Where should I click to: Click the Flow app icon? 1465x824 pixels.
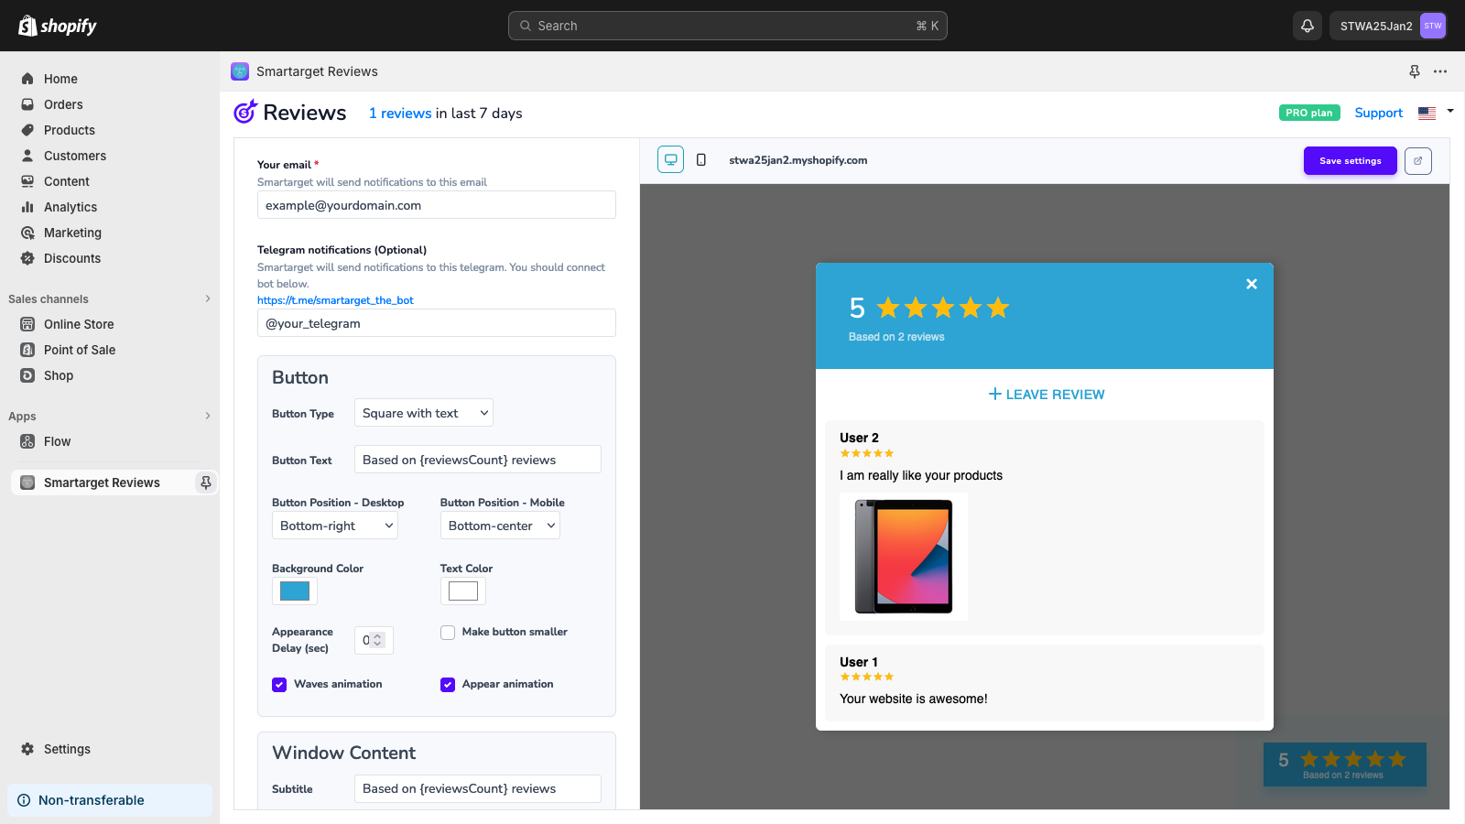[x=27, y=441]
